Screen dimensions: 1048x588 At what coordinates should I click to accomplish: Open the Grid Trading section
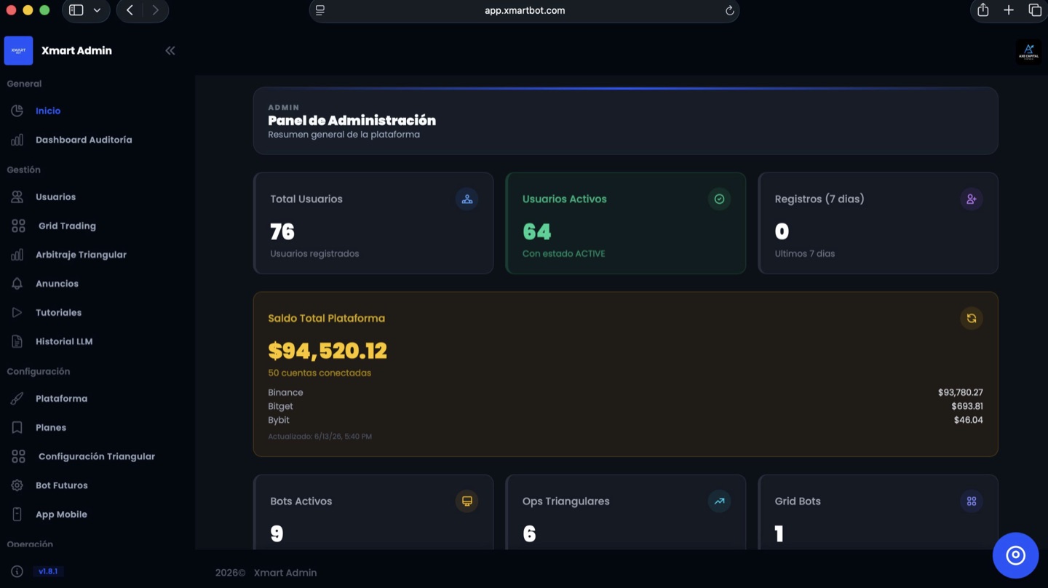click(67, 226)
